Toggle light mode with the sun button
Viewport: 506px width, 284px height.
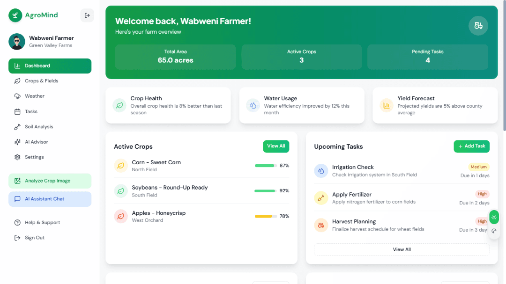click(494, 217)
